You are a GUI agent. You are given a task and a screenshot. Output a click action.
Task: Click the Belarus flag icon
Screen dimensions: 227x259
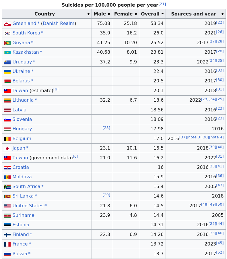(7, 81)
